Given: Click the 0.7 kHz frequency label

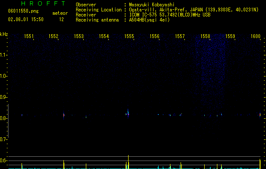Looking at the screenshot, I should [x=3, y=139].
